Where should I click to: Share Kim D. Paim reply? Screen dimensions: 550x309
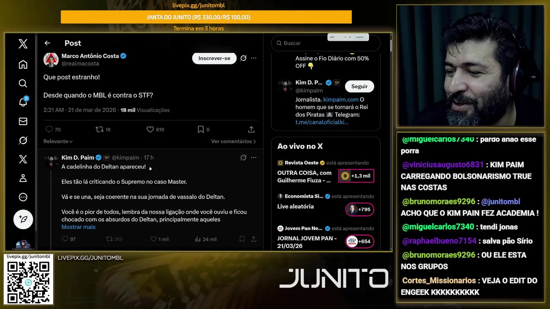pyautogui.click(x=254, y=239)
